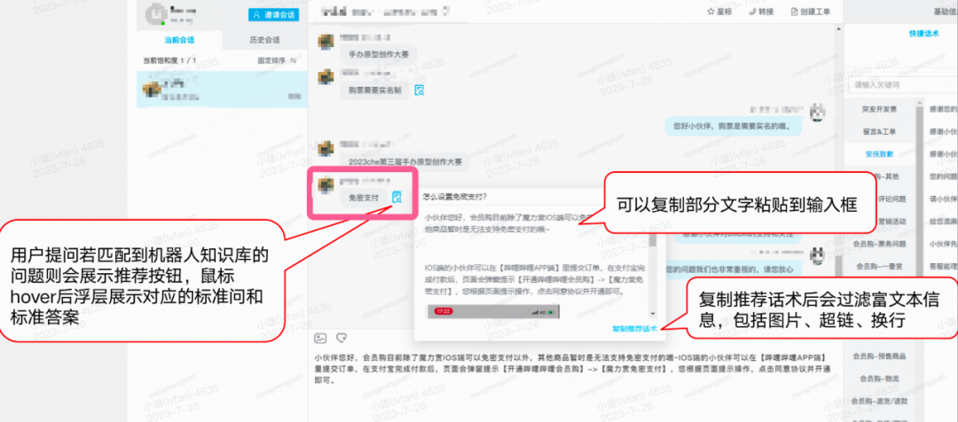Click the popup title 怎么设置免密支付?
Viewport: 958px width, 422px height.
[455, 197]
